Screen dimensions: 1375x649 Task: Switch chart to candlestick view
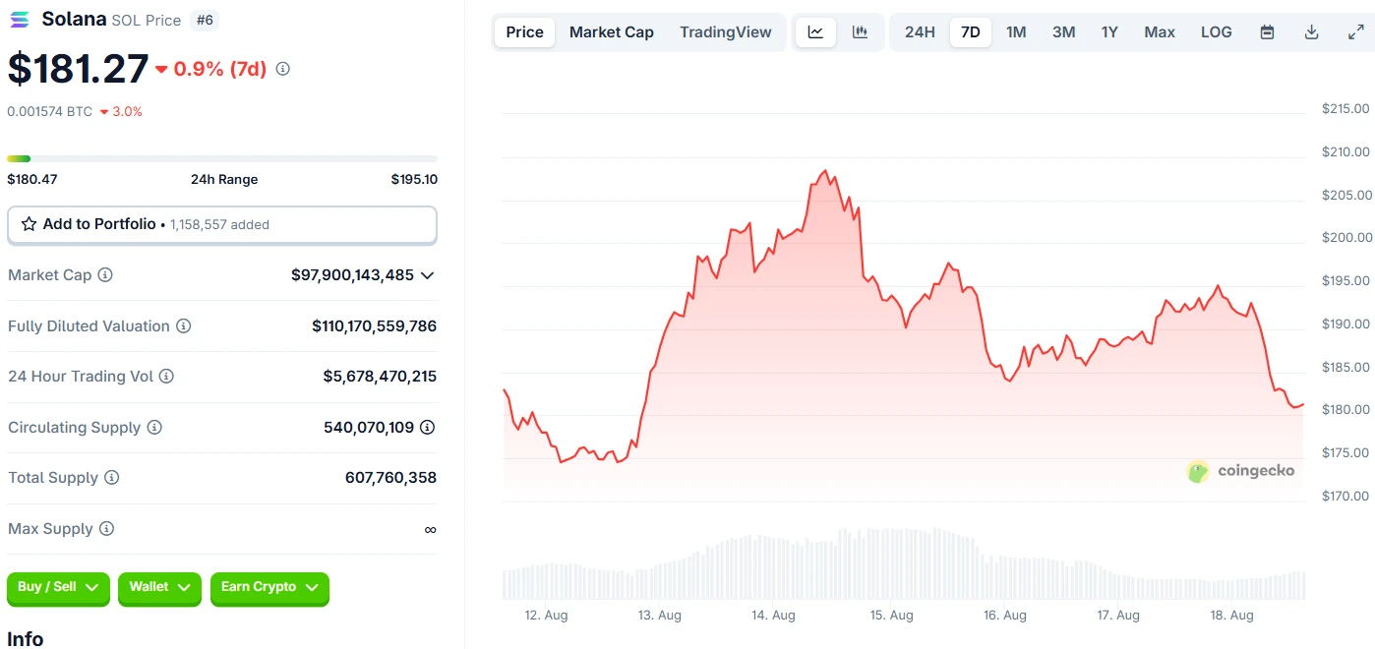click(x=861, y=31)
